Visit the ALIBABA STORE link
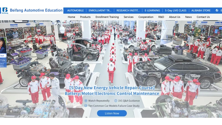The image size is (222, 125). click(x=201, y=11)
